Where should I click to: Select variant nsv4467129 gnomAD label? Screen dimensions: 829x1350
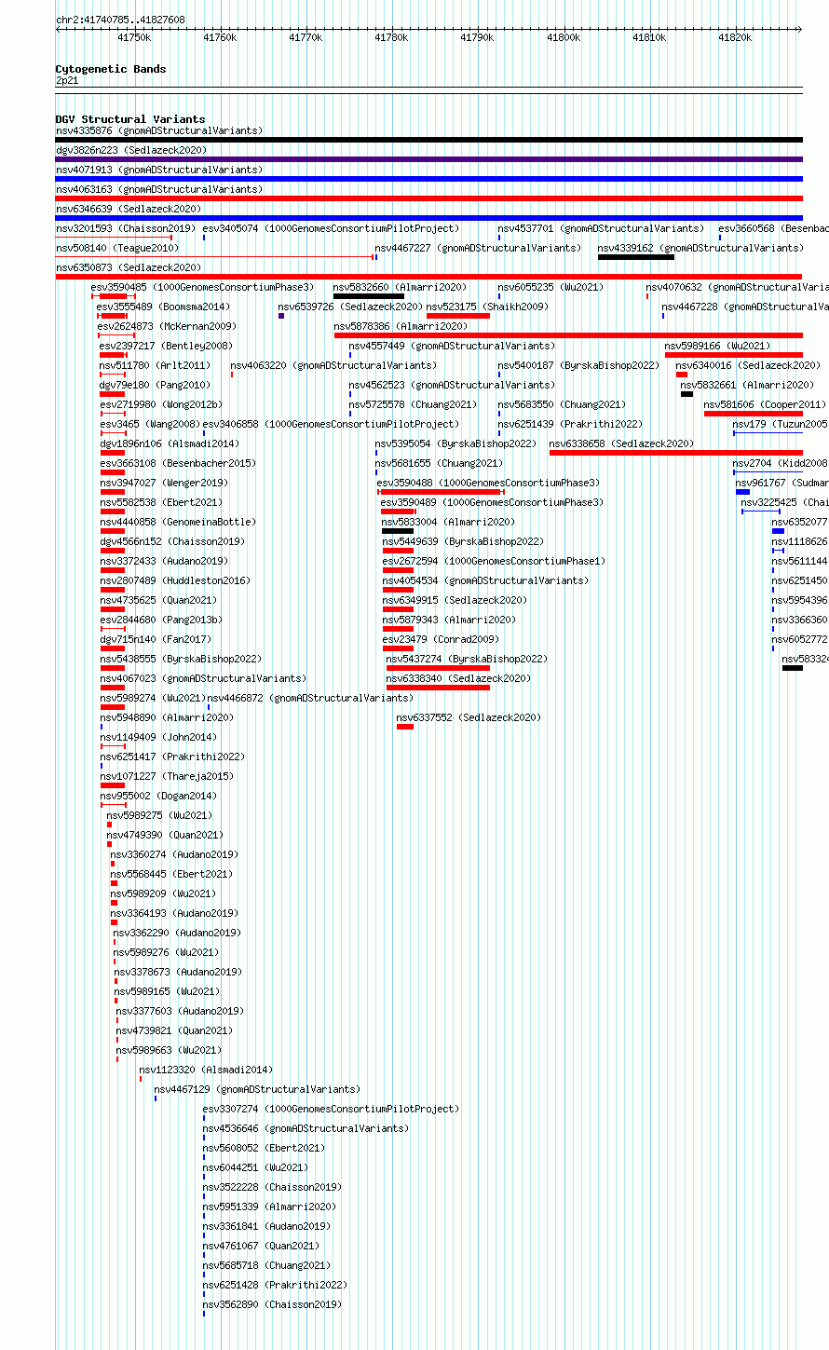click(257, 1089)
